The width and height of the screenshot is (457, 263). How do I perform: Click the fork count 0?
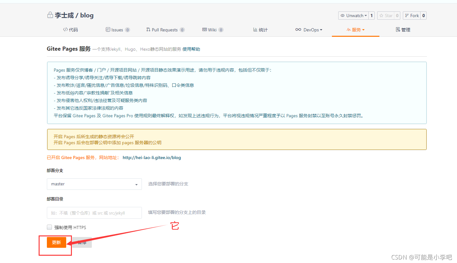(423, 16)
